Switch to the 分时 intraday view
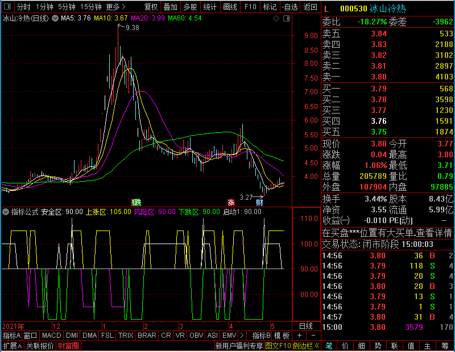The width and height of the screenshot is (455, 352). point(23,7)
